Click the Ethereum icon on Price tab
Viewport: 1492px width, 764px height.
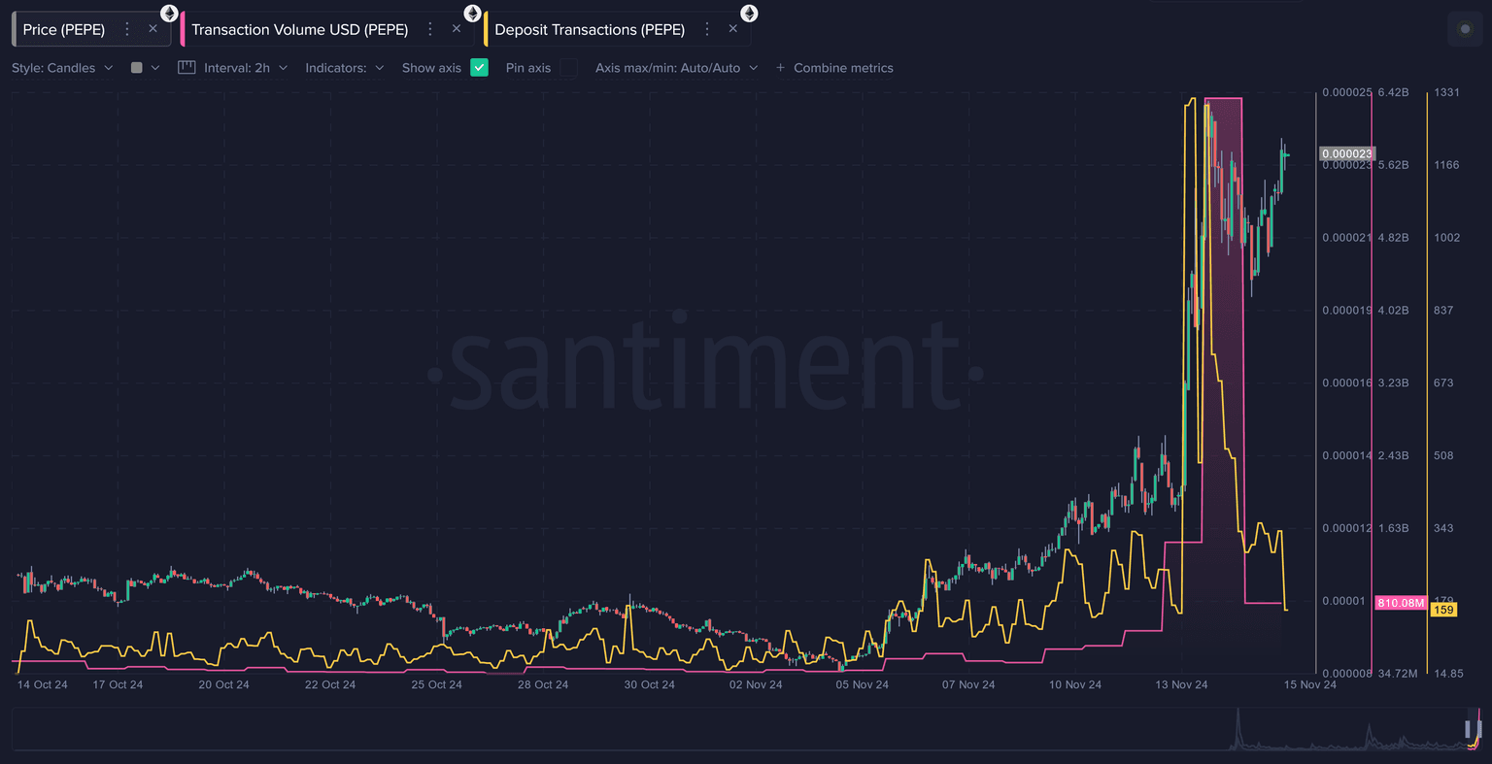pos(169,14)
